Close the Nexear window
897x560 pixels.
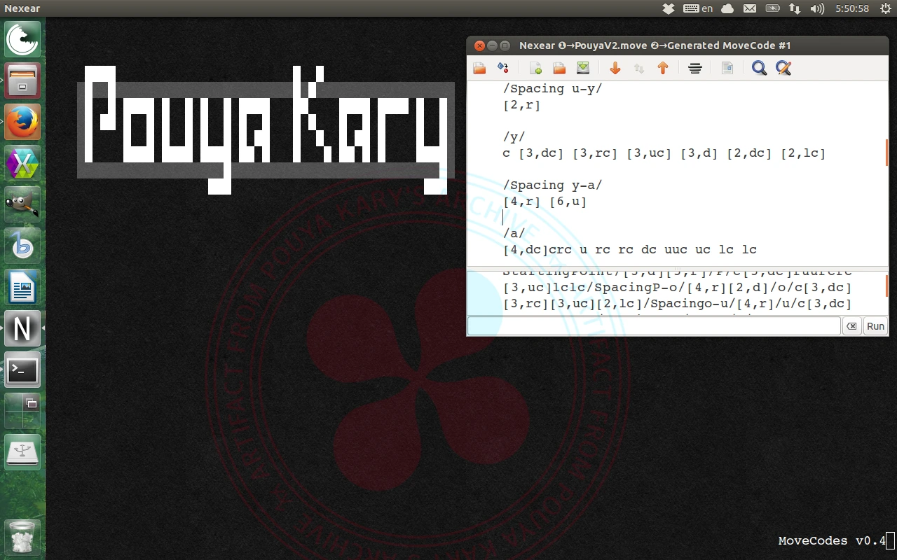click(x=479, y=45)
